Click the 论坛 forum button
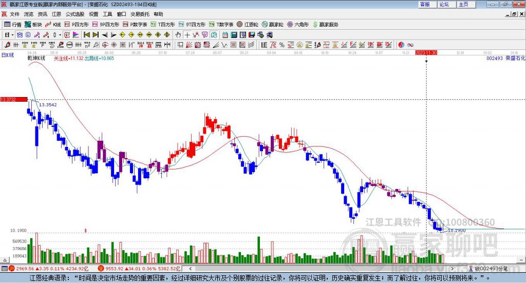This screenshot has width=526, height=283. pyautogui.click(x=446, y=4)
